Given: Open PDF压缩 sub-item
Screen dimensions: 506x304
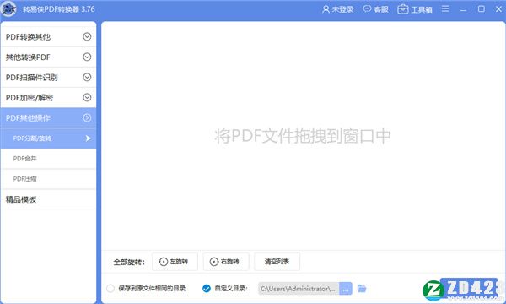Looking at the screenshot, I should [48, 179].
